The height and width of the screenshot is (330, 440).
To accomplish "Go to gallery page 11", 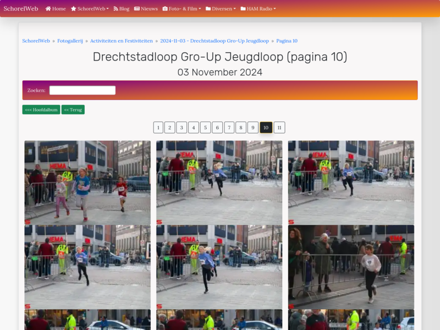I will pyautogui.click(x=279, y=128).
